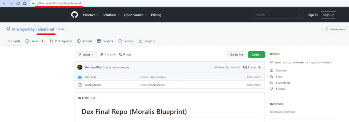349x122 pixels.
Task: Open the Pull requests tab
Action: point(61,41)
